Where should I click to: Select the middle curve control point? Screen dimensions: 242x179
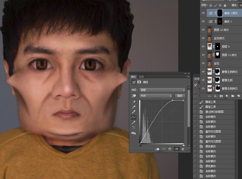click(173, 101)
